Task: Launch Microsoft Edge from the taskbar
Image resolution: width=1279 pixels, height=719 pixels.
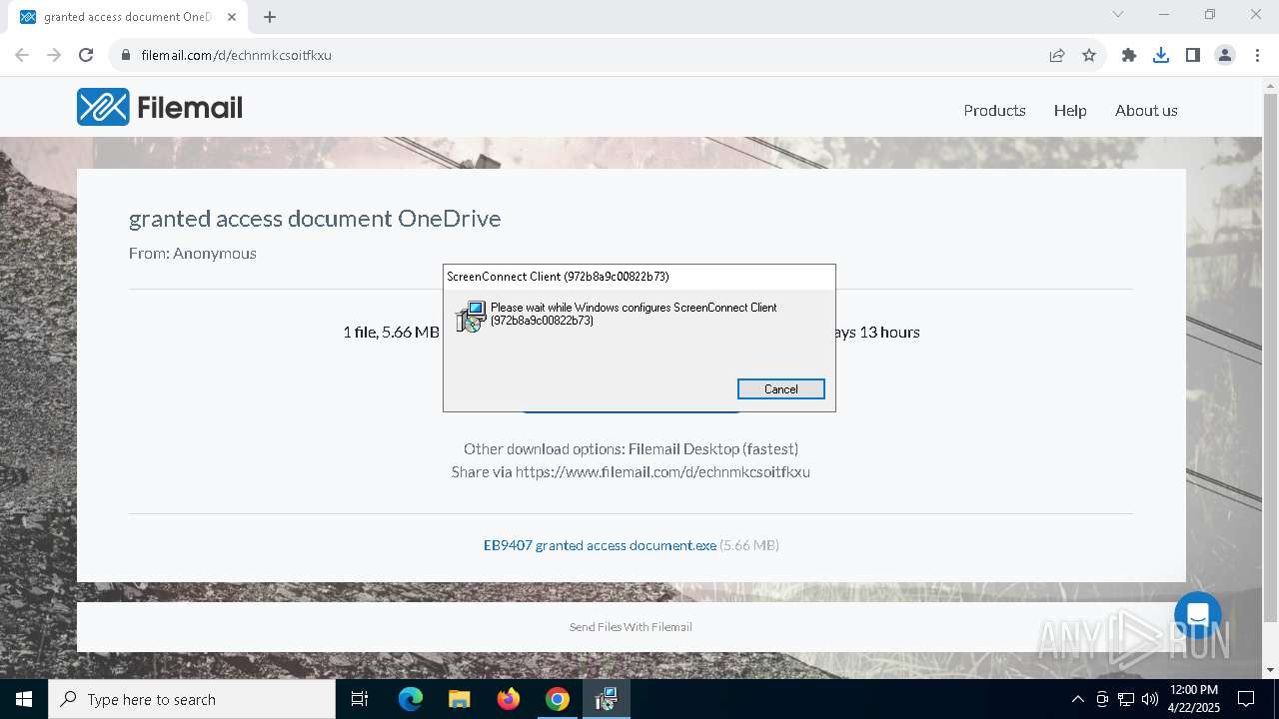Action: pos(411,699)
